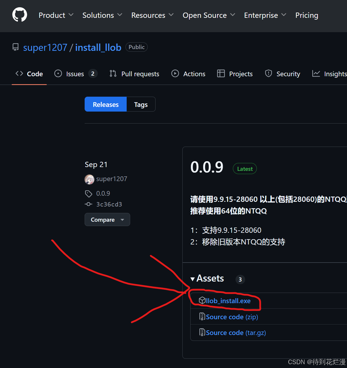Click the Pull requests branch icon
Screen dimensions: 347x368
113,74
